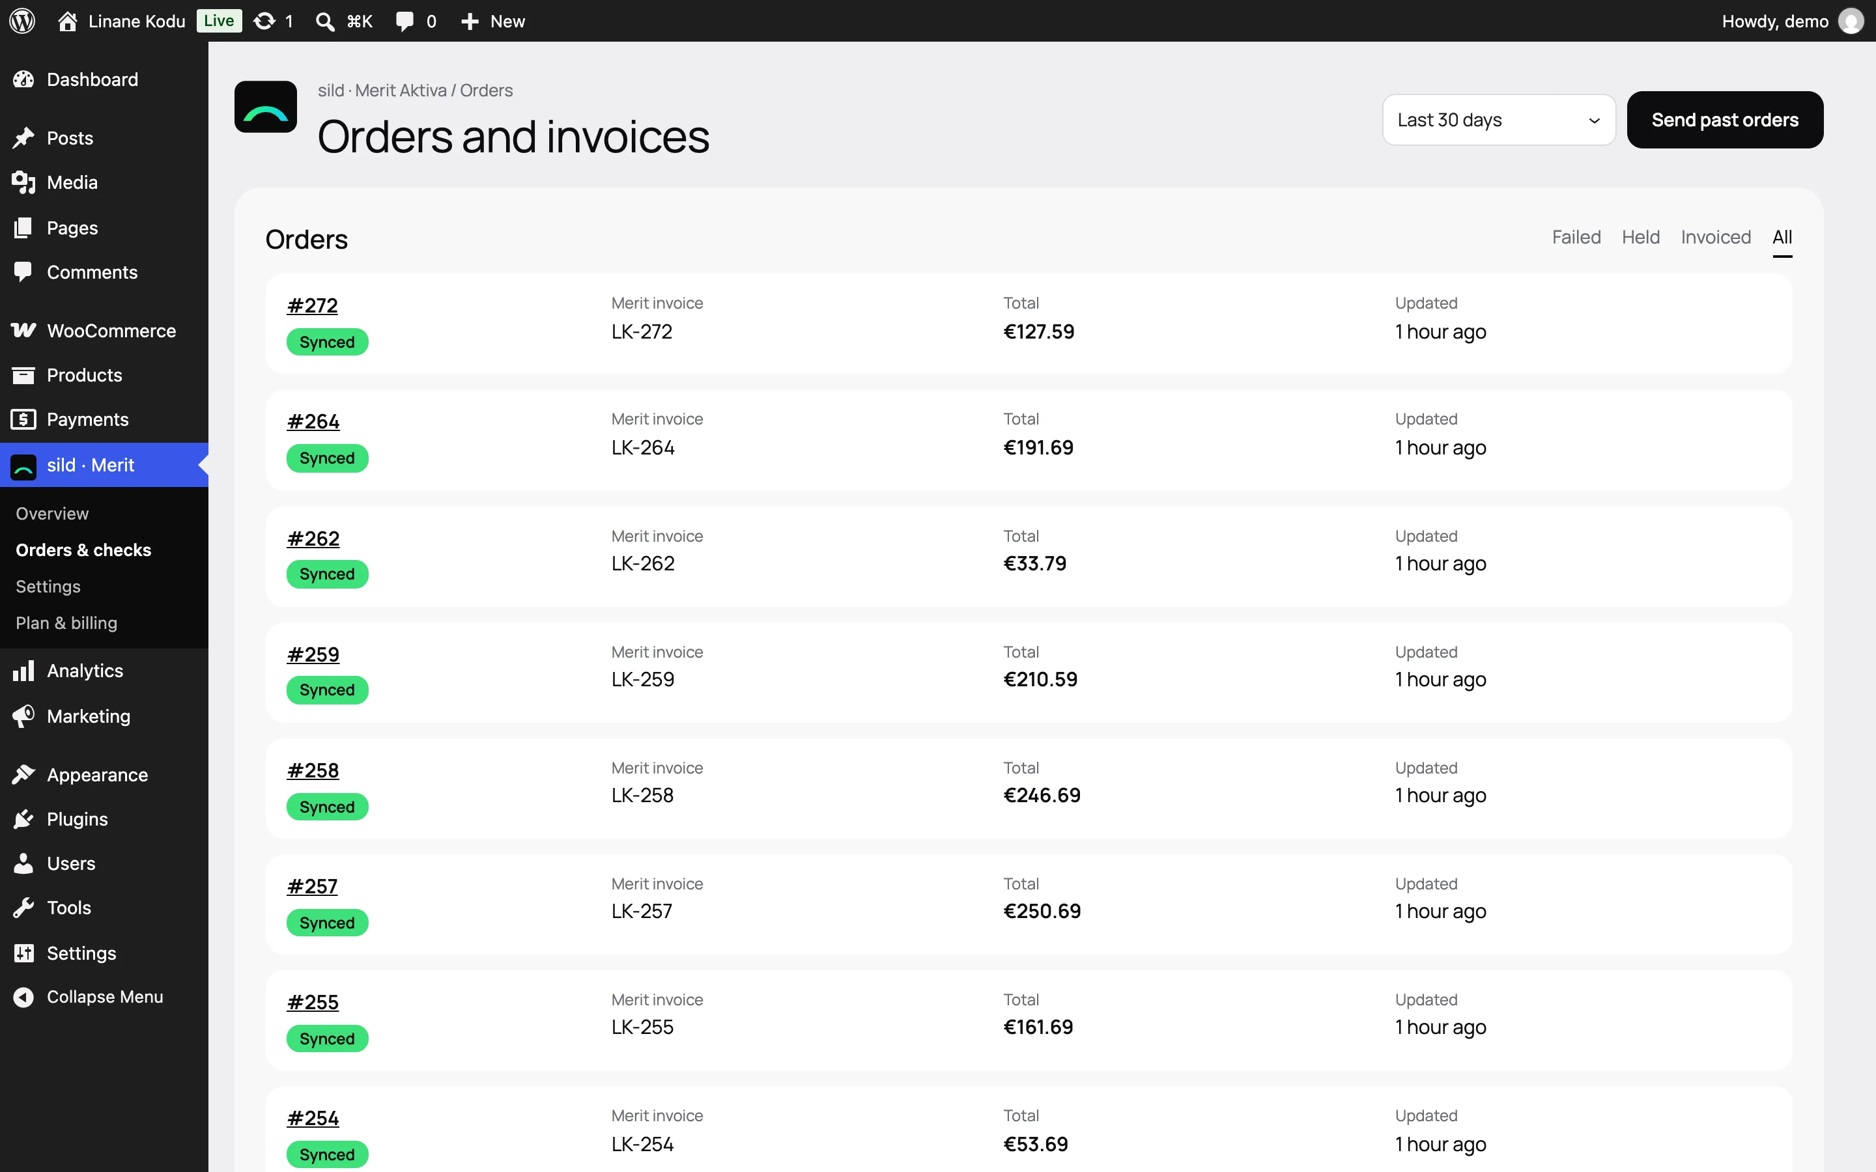Click the LK-258 invoice number
Image resolution: width=1876 pixels, height=1172 pixels.
pos(642,795)
